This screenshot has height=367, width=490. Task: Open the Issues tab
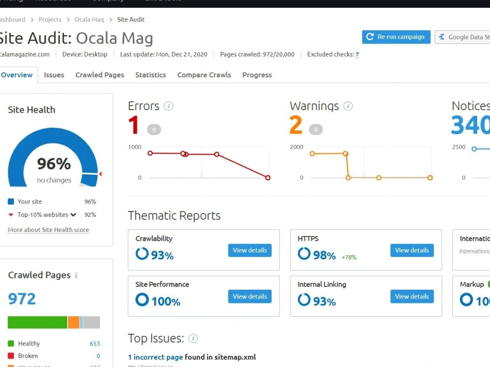54,75
